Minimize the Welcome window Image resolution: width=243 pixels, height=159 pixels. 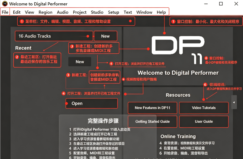coord(206,4)
